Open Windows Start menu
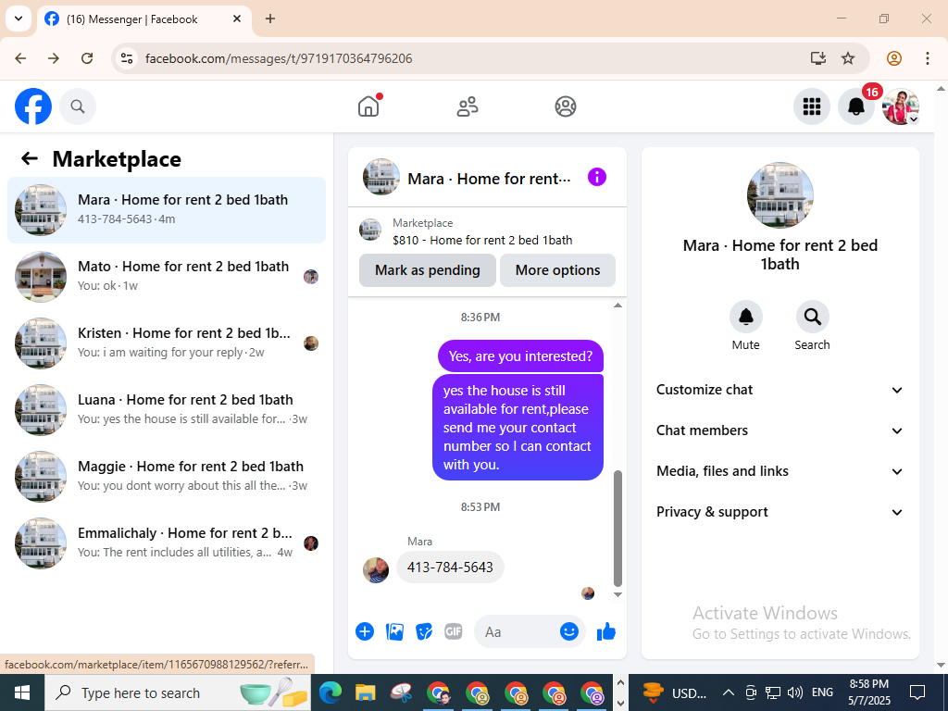This screenshot has height=711, width=948. [22, 692]
